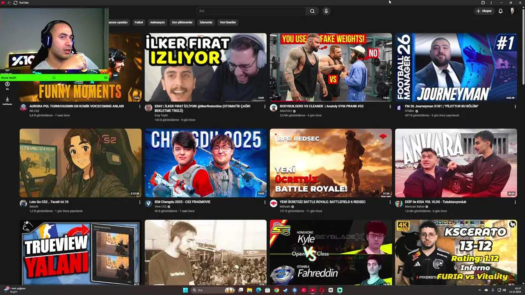Open 'YENİ ÜCRETSİZ BATTLE ROYALE' video title
Screen dimensions: 525x295
323,202
